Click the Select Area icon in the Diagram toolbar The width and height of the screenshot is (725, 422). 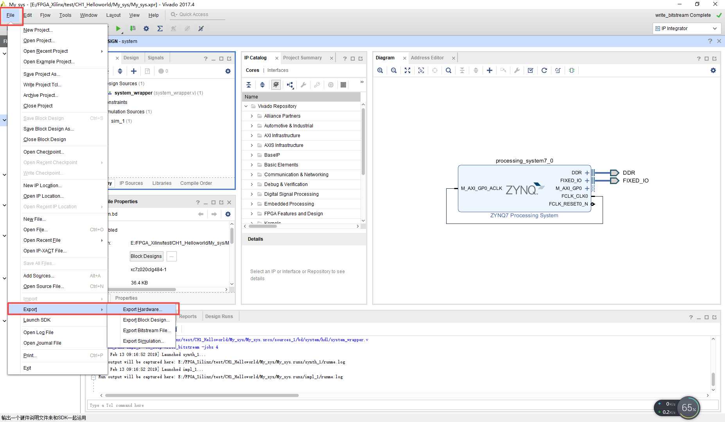click(x=421, y=70)
